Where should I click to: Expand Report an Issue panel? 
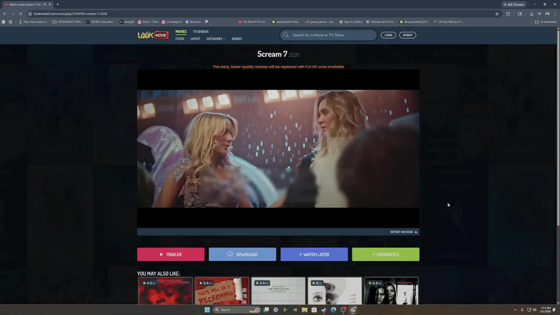click(x=404, y=232)
